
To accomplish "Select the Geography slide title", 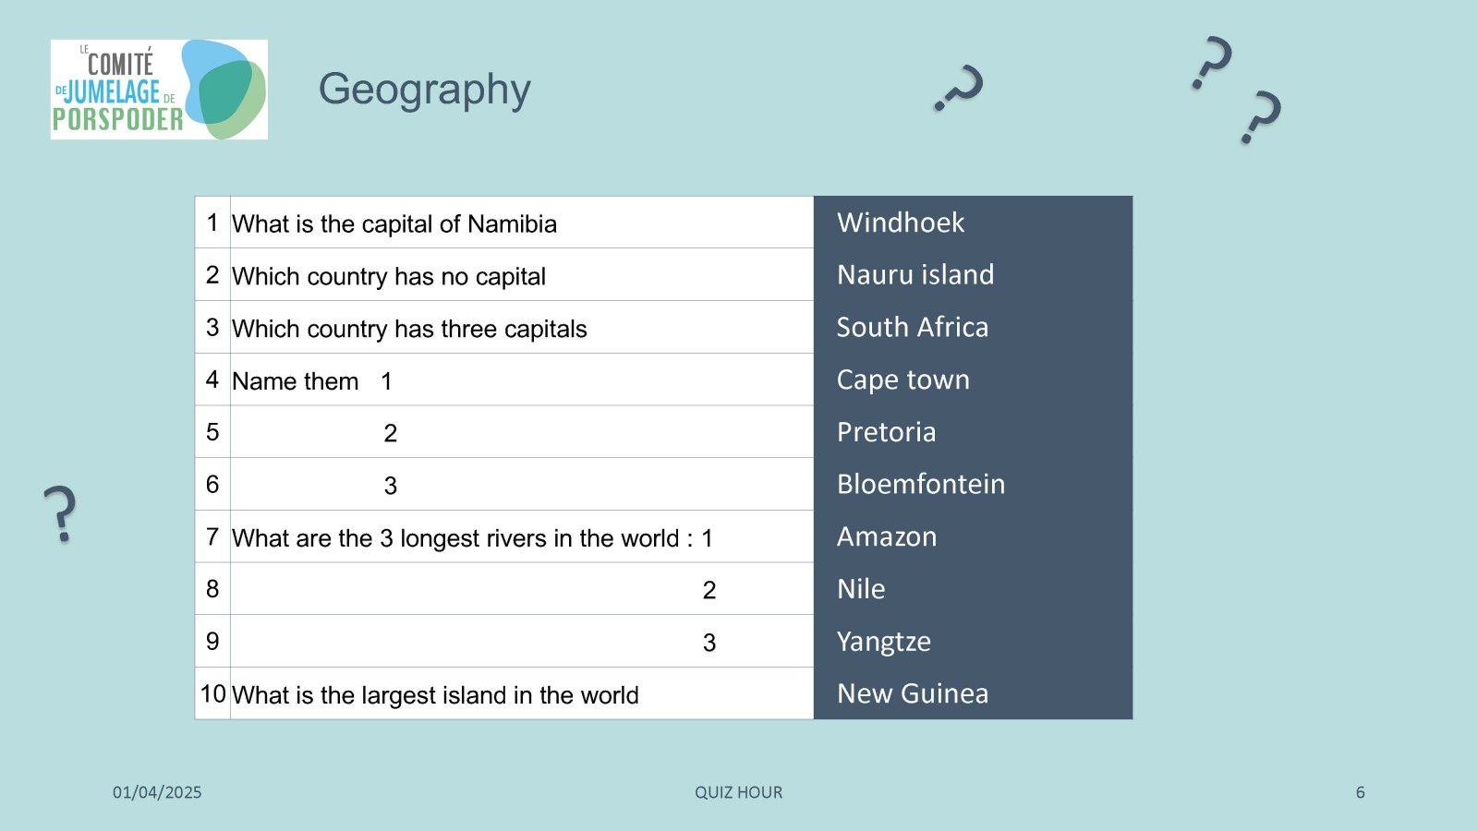I will [425, 90].
